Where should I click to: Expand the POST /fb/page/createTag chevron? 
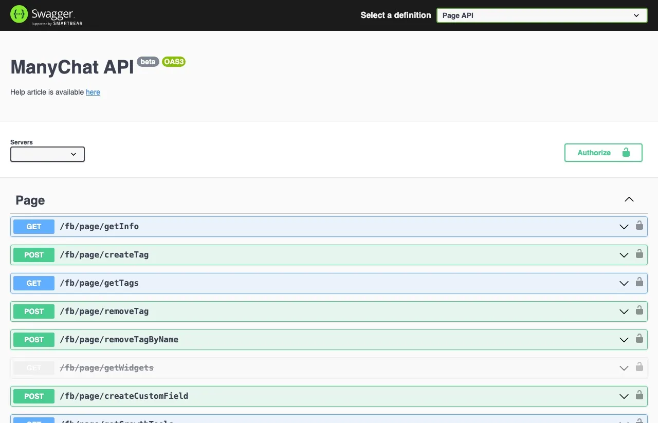tap(624, 255)
